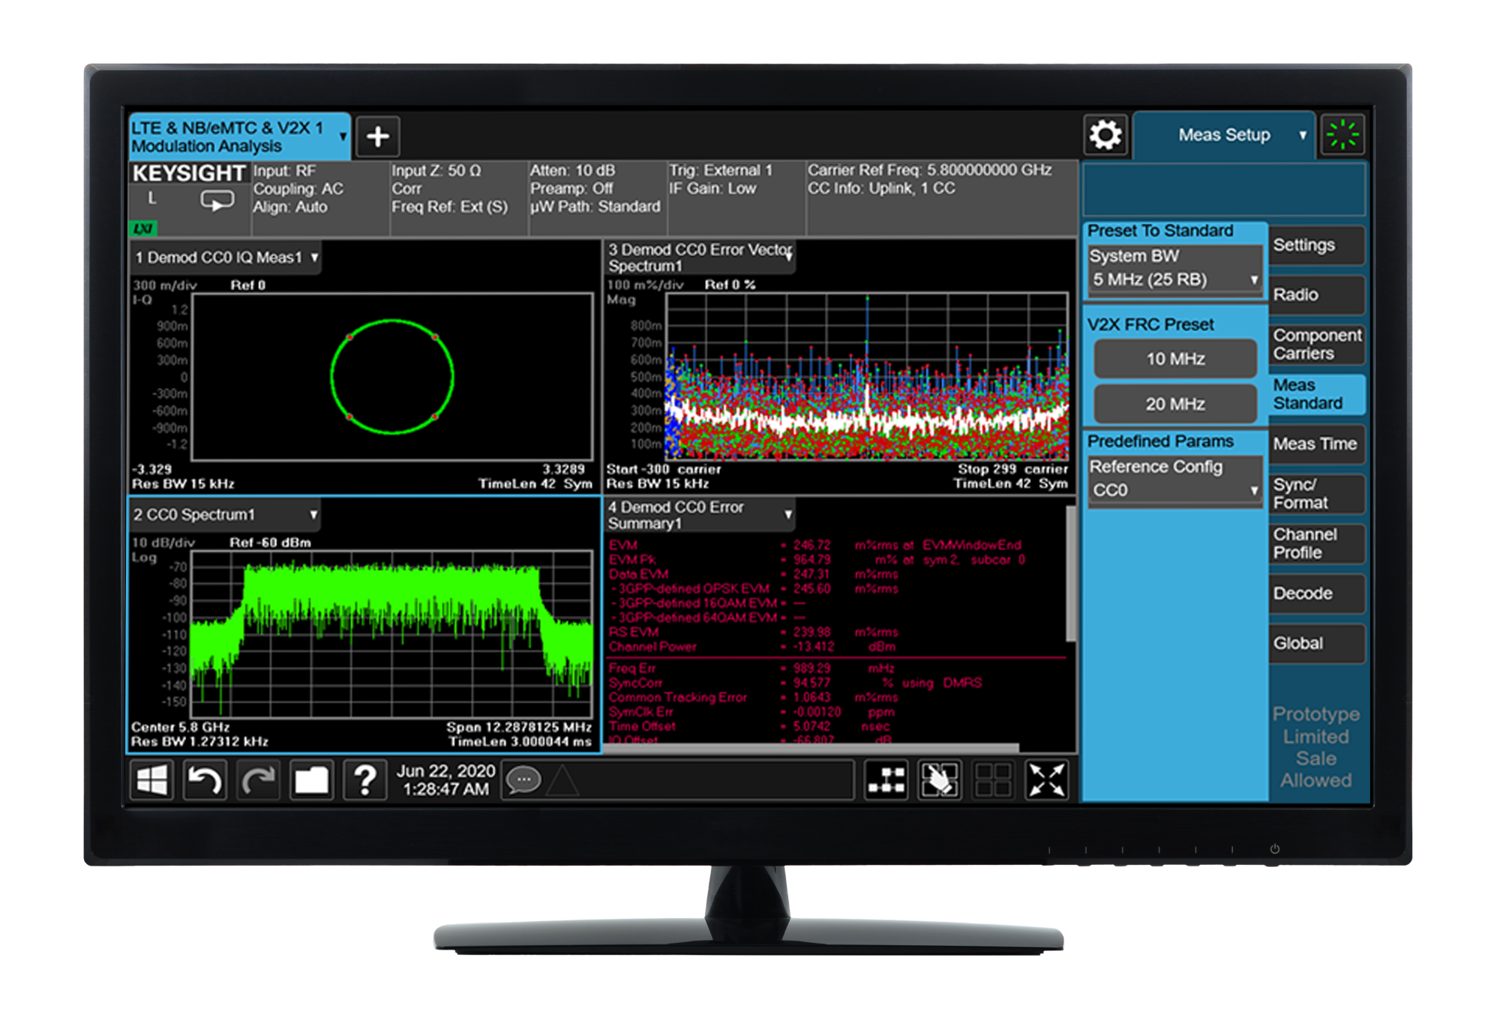Switch to the Radio tab
The image size is (1500, 1020).
pos(1316,295)
